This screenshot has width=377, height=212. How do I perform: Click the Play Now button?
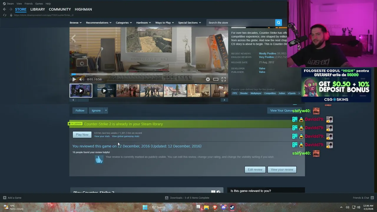click(82, 135)
